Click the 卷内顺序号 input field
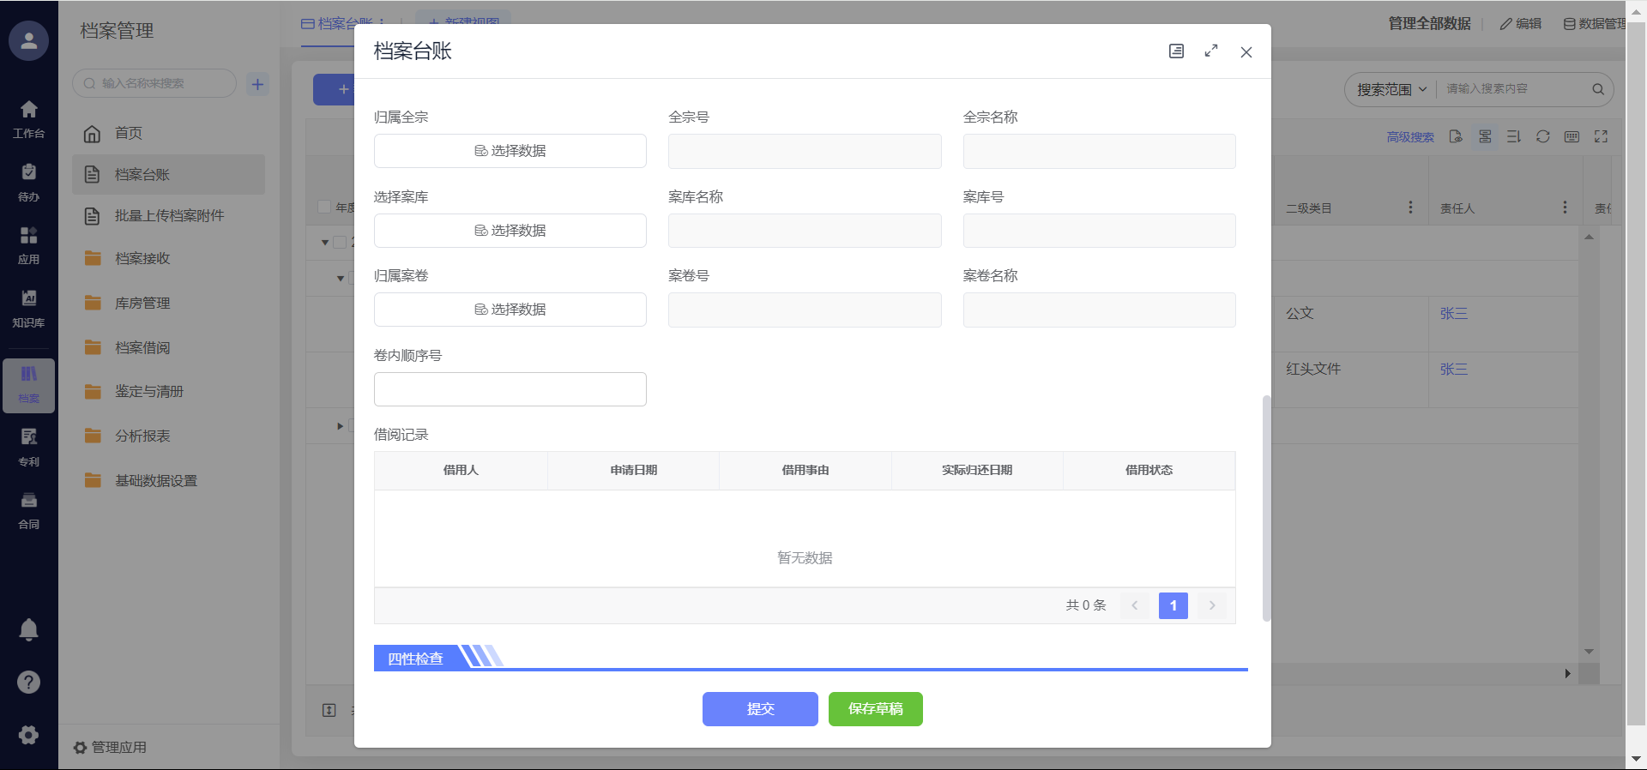This screenshot has width=1647, height=770. tap(510, 389)
